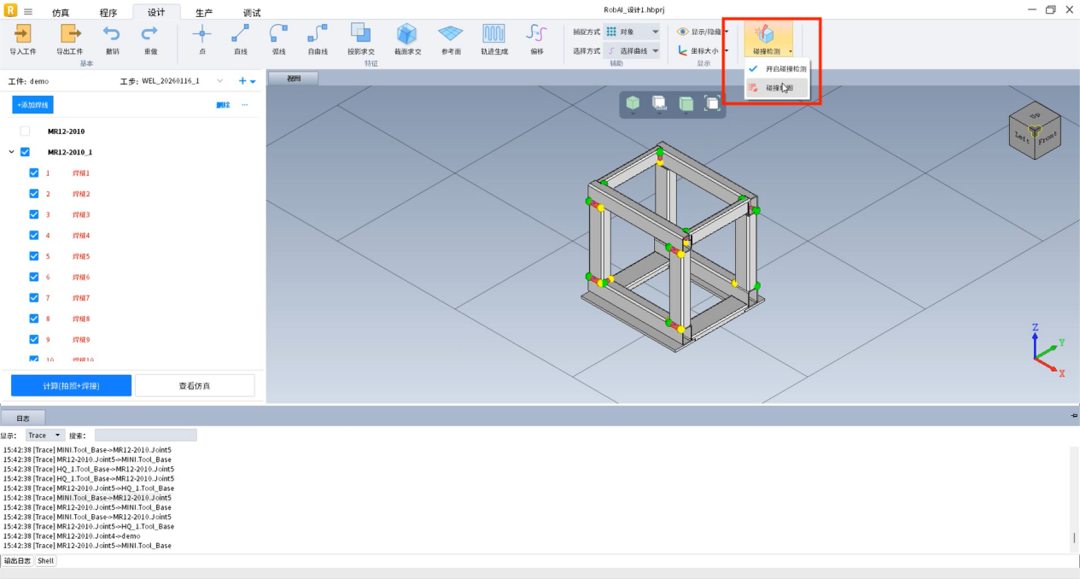Click the 撤销 undo icon
The image size is (1080, 579).
(112, 34)
